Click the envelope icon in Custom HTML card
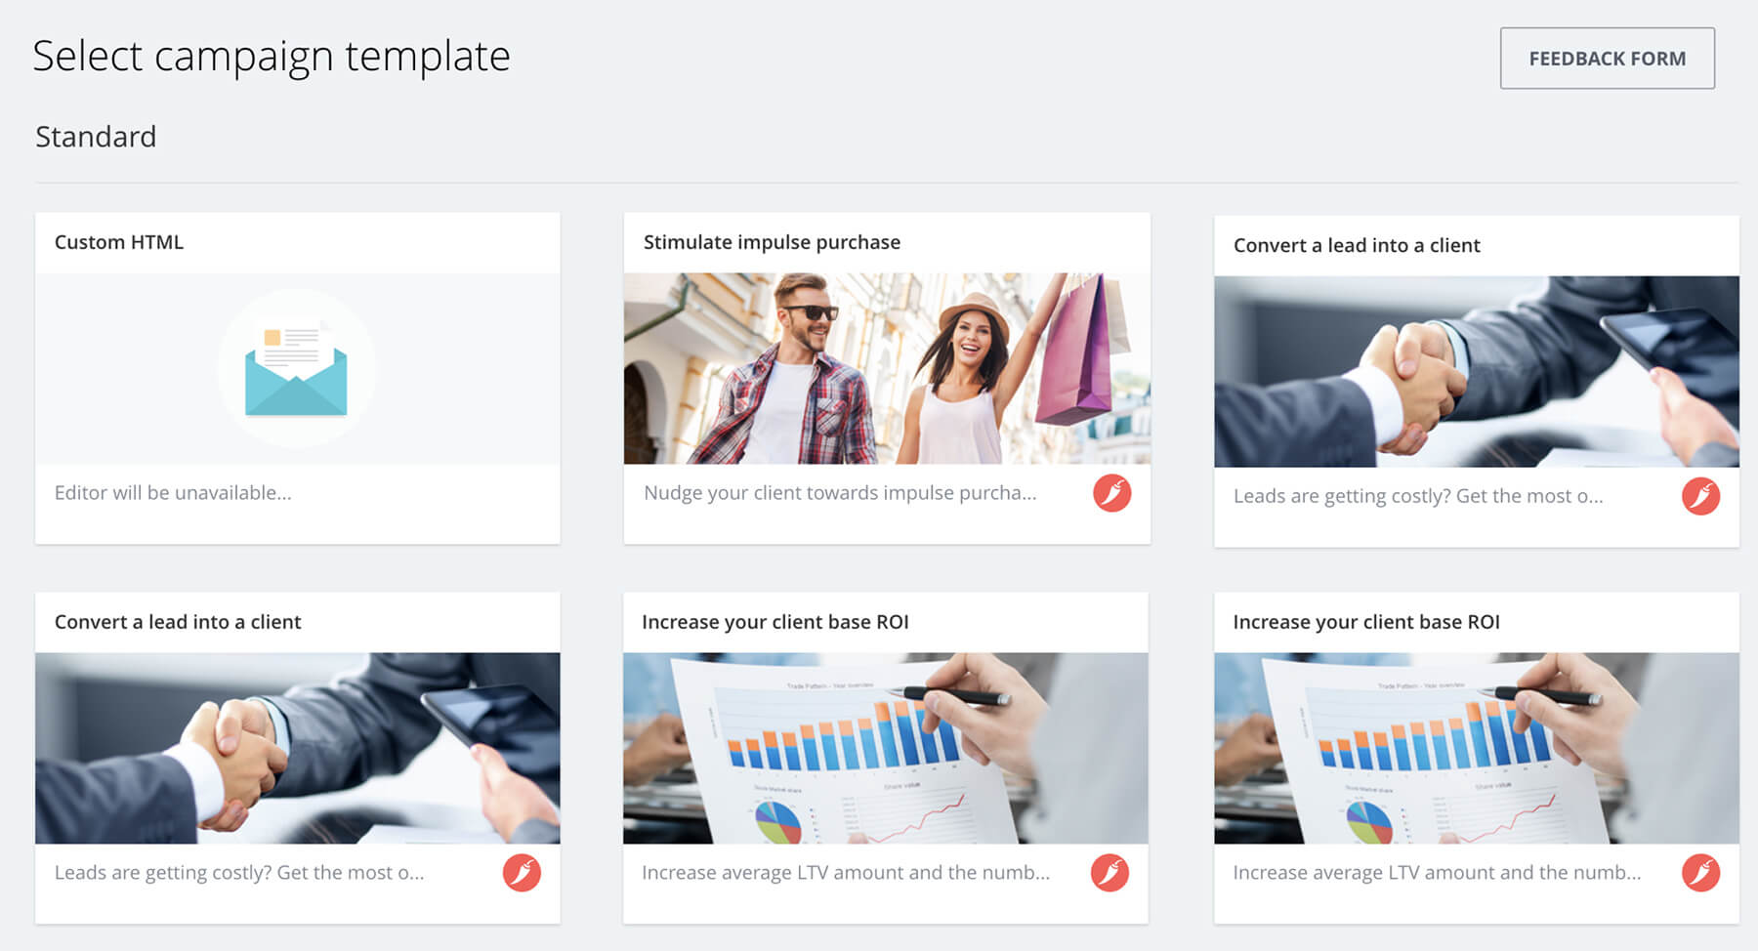1758x951 pixels. (x=296, y=369)
